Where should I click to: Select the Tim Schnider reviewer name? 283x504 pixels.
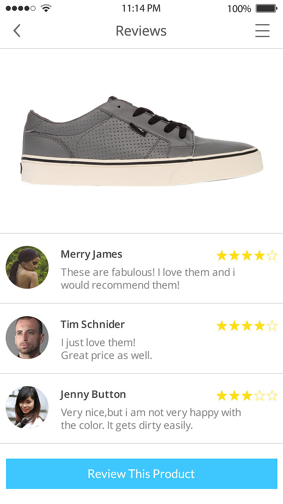[92, 324]
